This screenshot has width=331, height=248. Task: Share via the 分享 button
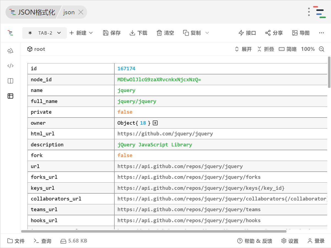[274, 33]
